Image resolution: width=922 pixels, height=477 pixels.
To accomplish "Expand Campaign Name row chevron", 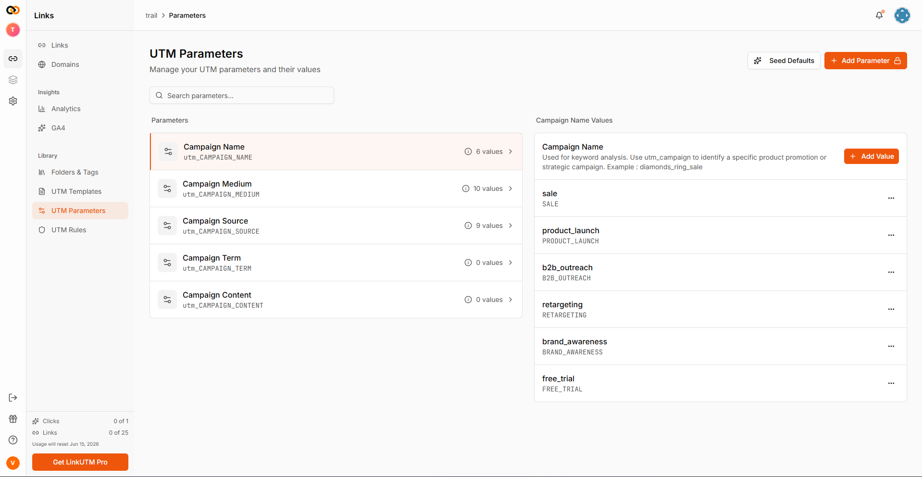I will click(511, 151).
